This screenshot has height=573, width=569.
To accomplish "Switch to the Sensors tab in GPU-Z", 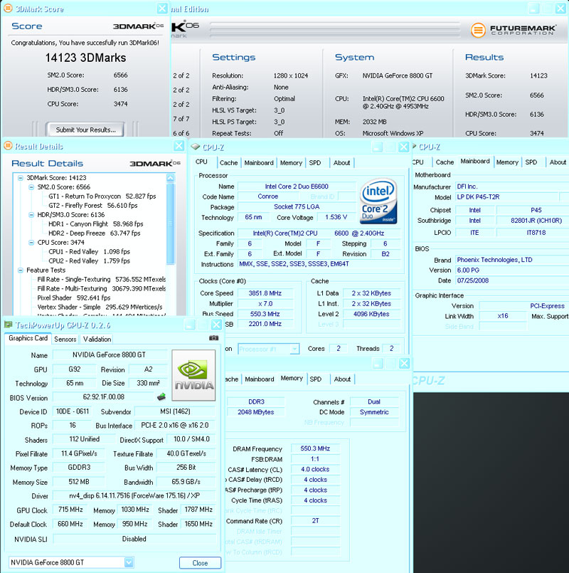I will point(65,339).
